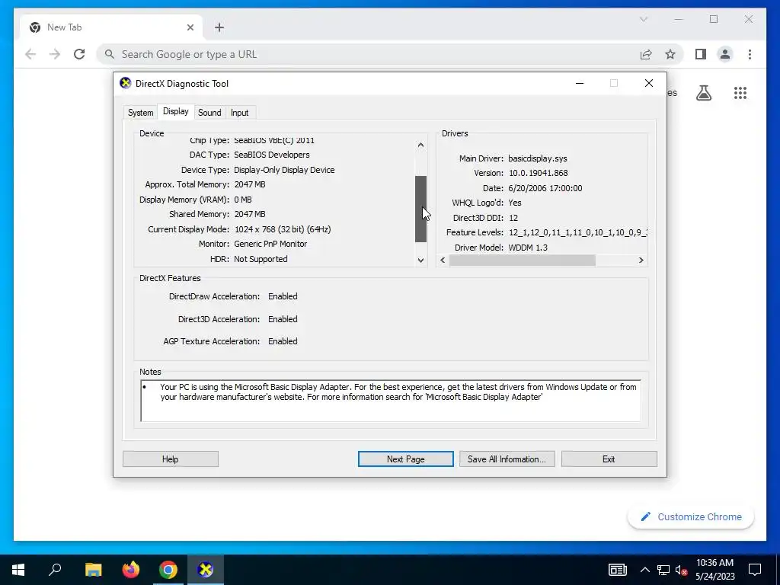
Task: Click 'Display-Only Display Device' value
Action: (284, 170)
